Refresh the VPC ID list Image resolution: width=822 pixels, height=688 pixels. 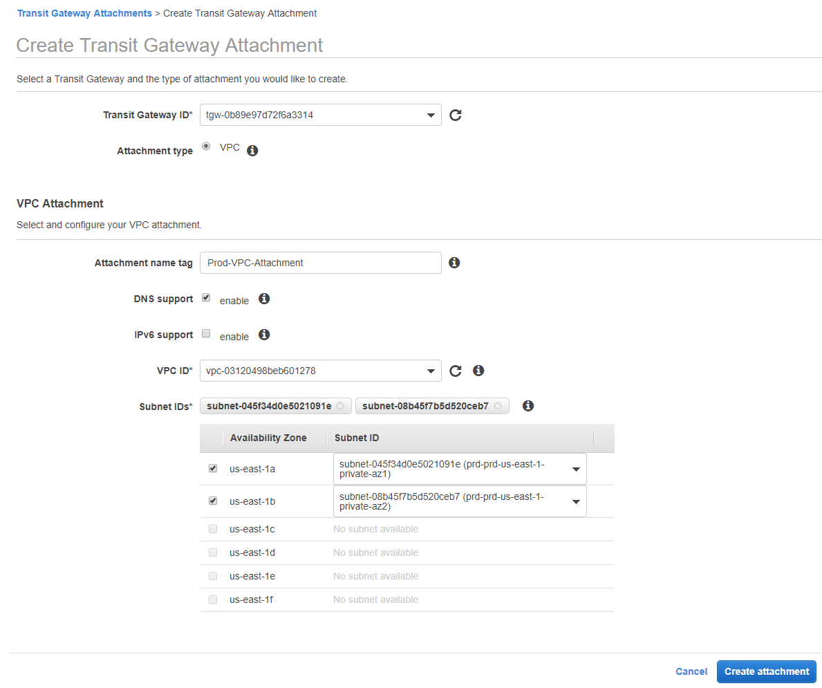click(x=455, y=371)
